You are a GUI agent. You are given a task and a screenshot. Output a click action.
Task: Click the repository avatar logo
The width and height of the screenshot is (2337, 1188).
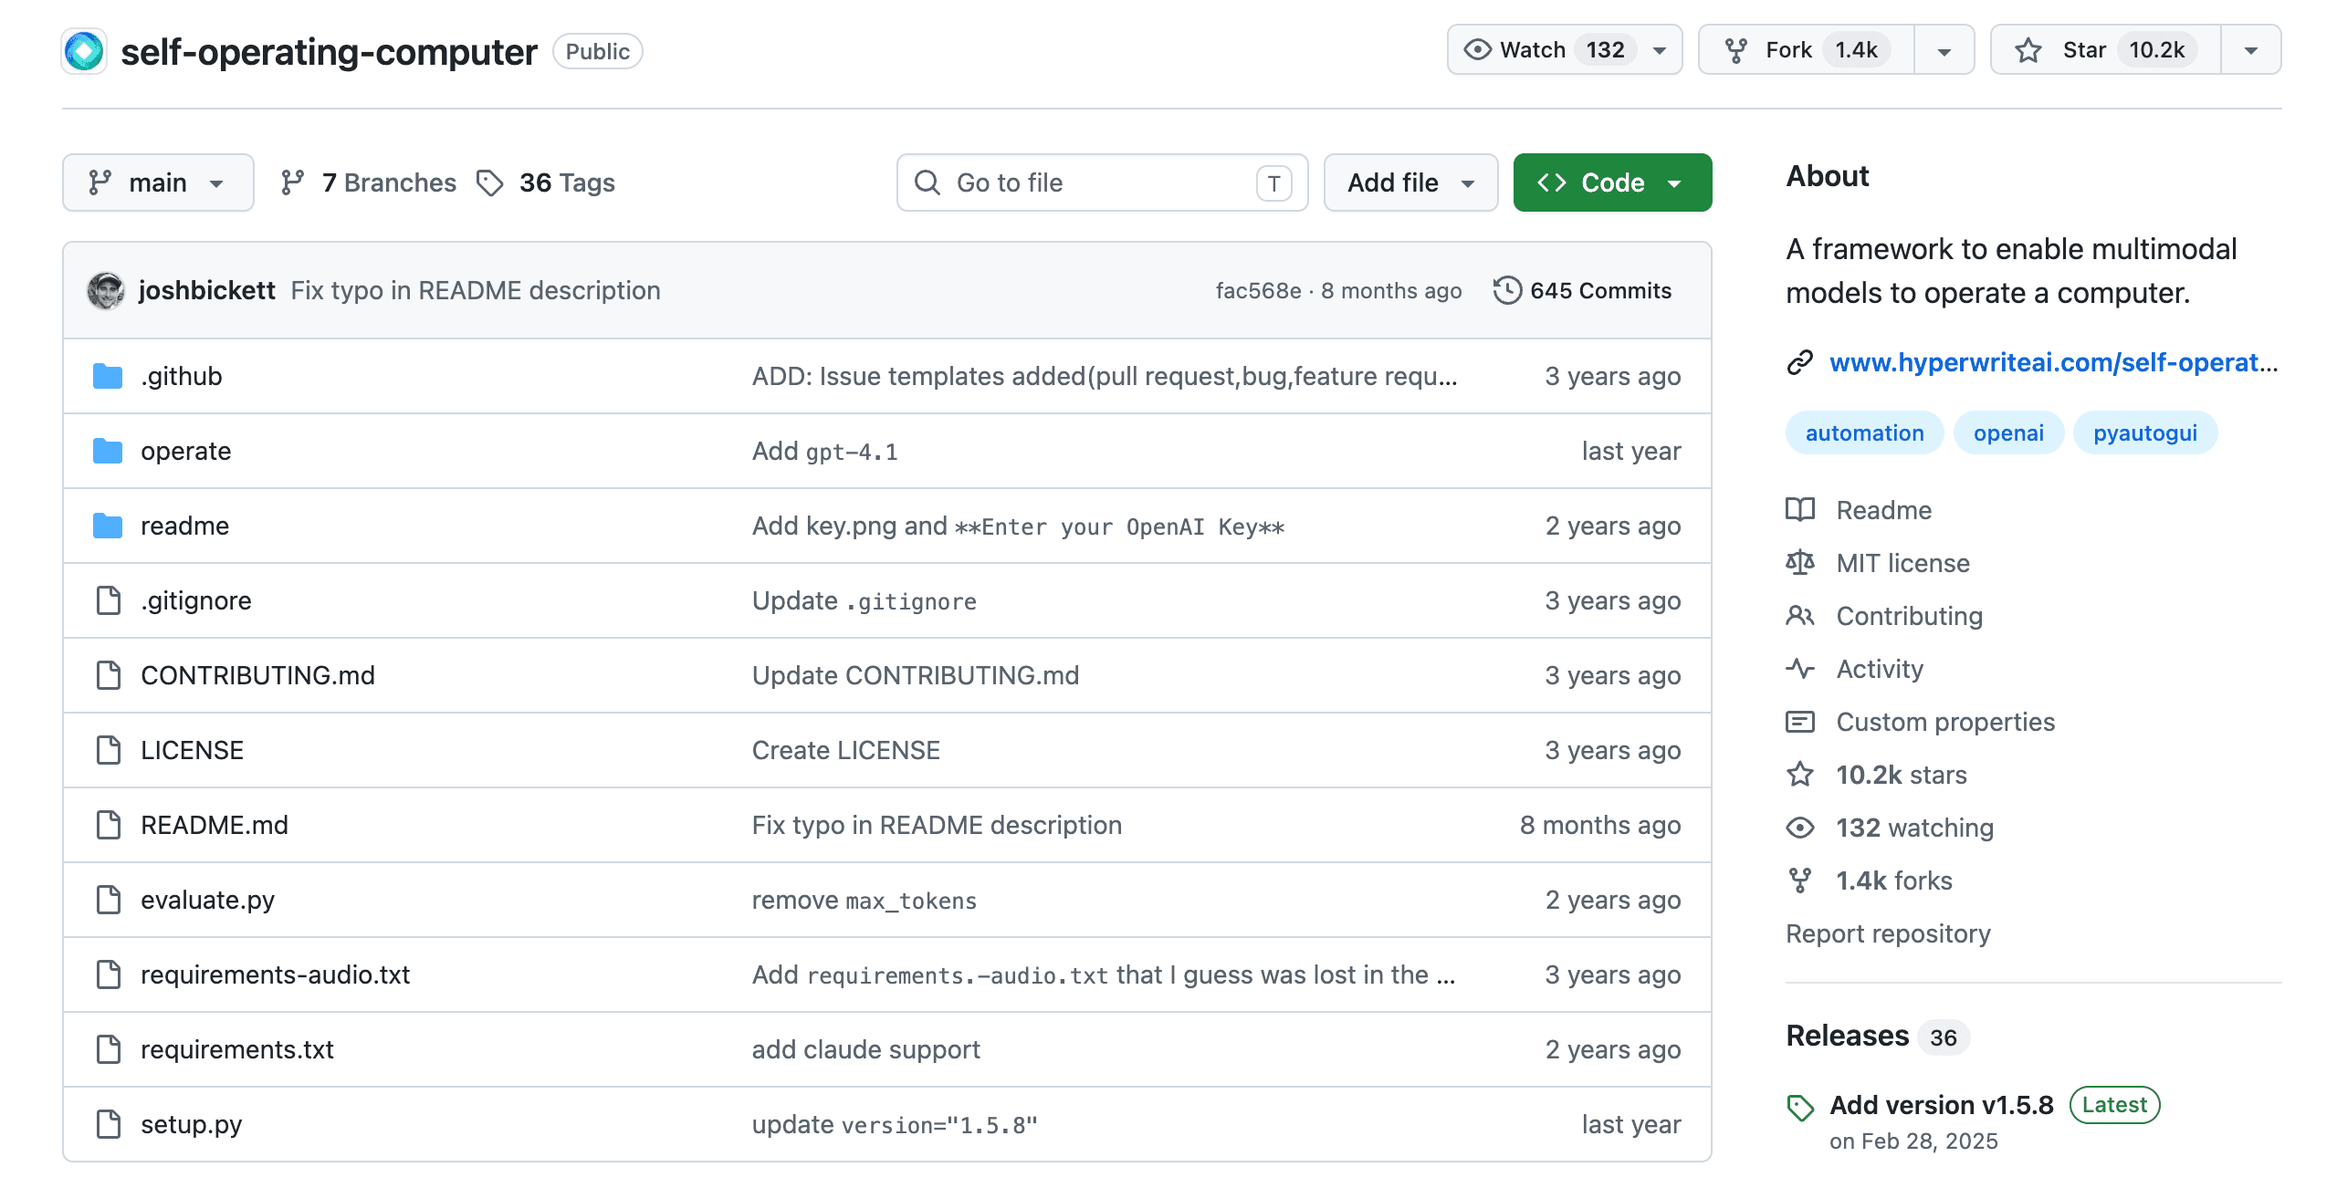84,51
